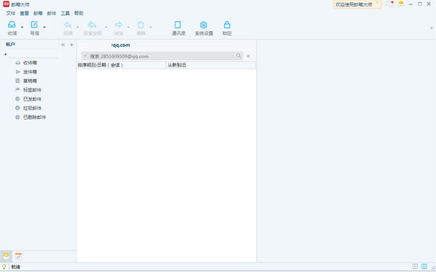Add account with the plus icon

point(71,44)
